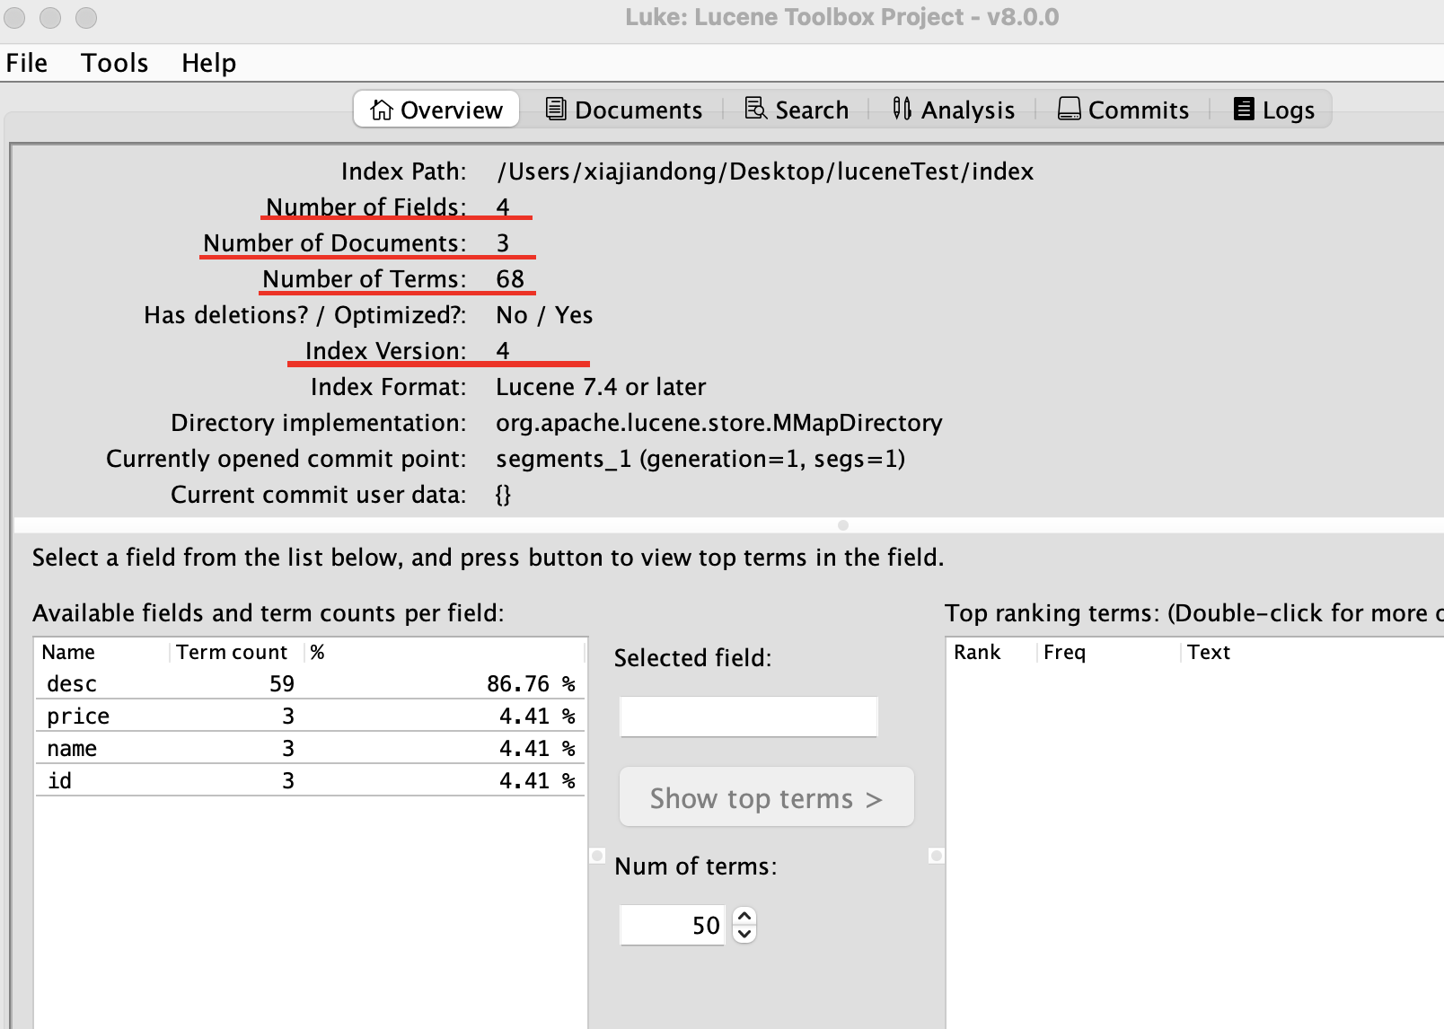Click the window close button
This screenshot has width=1444, height=1029.
point(15,17)
